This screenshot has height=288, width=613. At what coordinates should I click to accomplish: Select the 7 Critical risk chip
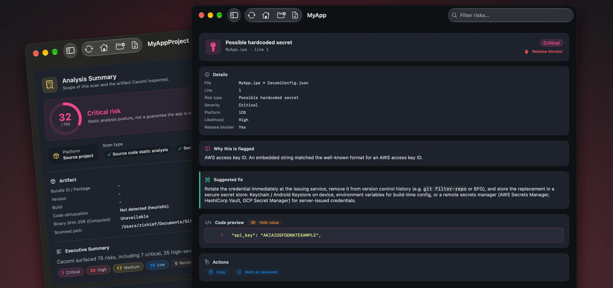pos(71,272)
